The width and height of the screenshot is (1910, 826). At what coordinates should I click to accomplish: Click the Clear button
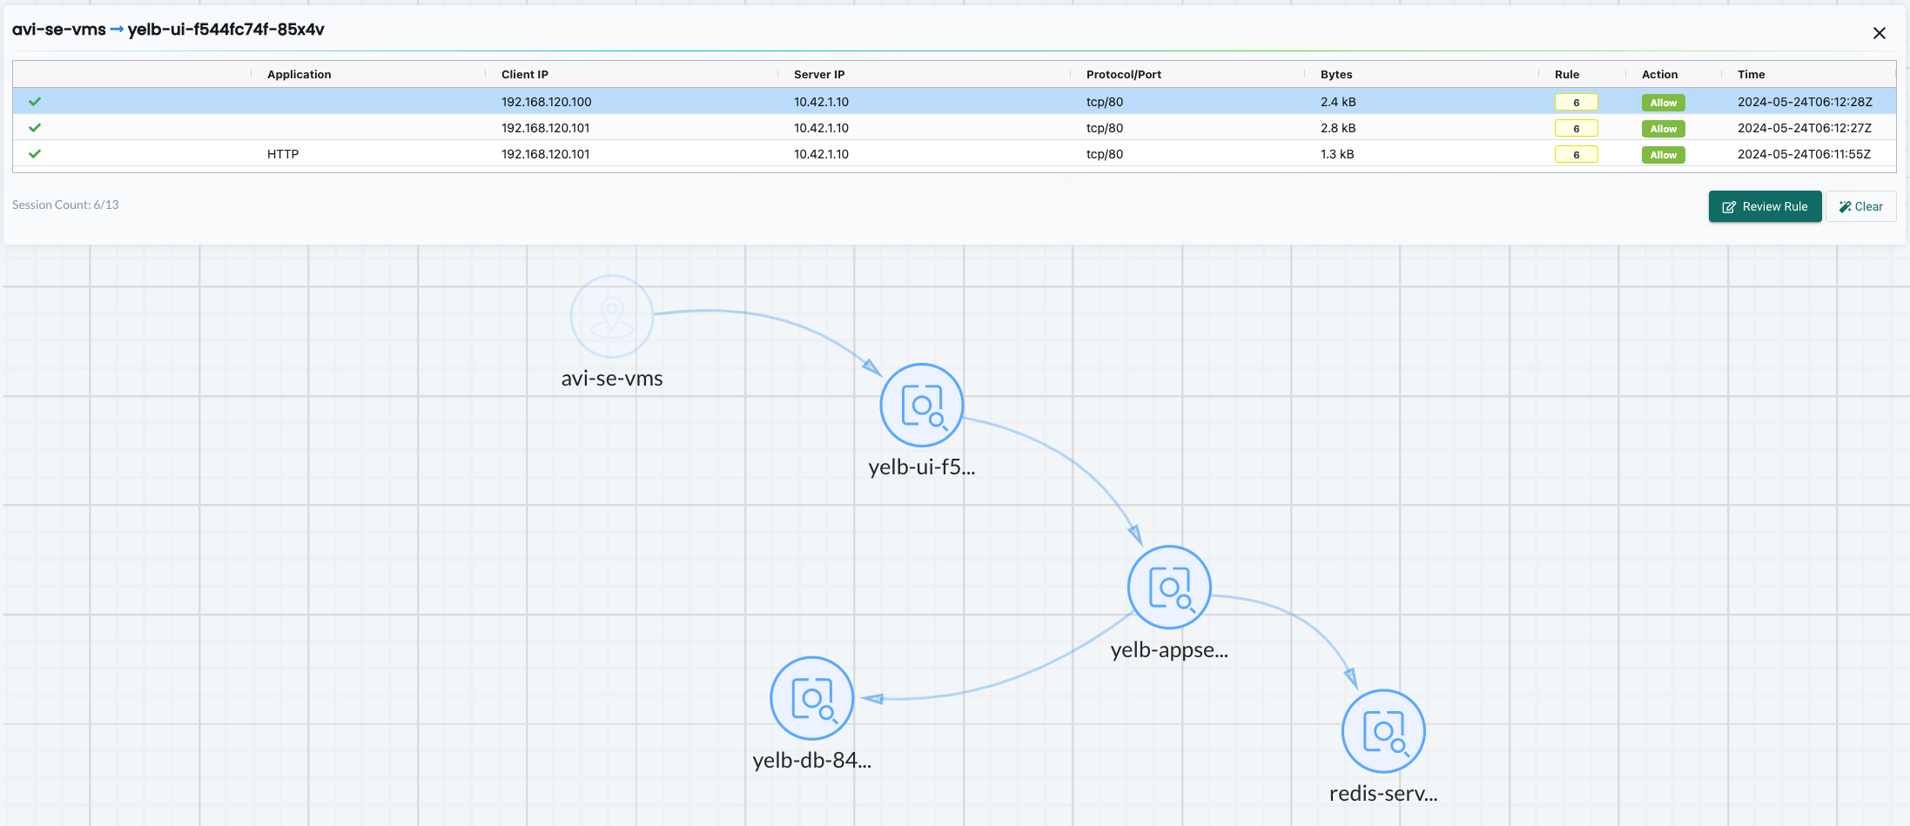[x=1860, y=206]
